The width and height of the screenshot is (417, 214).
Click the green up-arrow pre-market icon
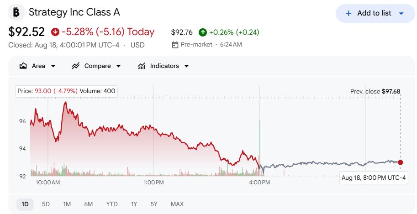click(203, 32)
